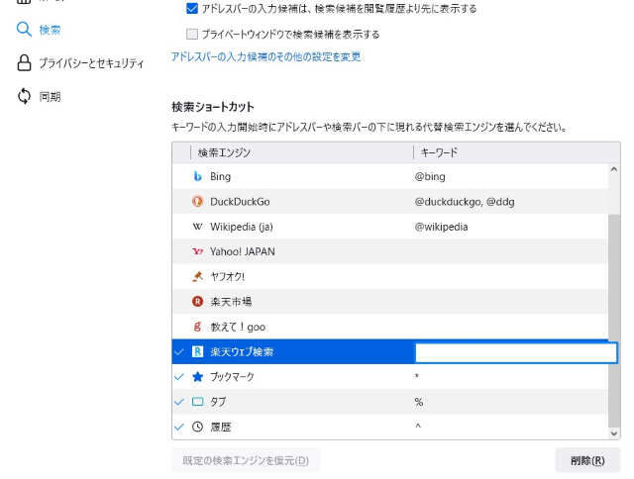634x479 pixels.
Task: Select the ヤフオク! row name
Action: click(227, 277)
